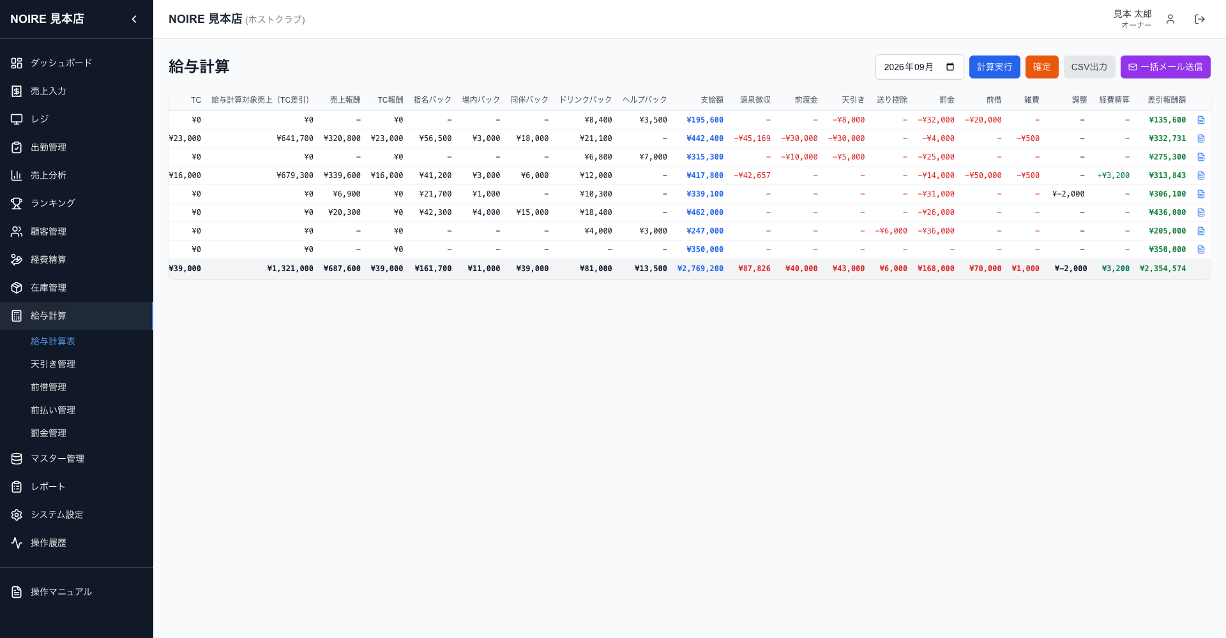Image resolution: width=1226 pixels, height=638 pixels.
Task: Click the 一括メール送信 button
Action: click(1165, 67)
